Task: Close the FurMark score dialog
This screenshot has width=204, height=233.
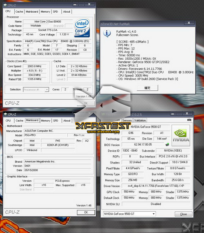Action: tap(189, 23)
